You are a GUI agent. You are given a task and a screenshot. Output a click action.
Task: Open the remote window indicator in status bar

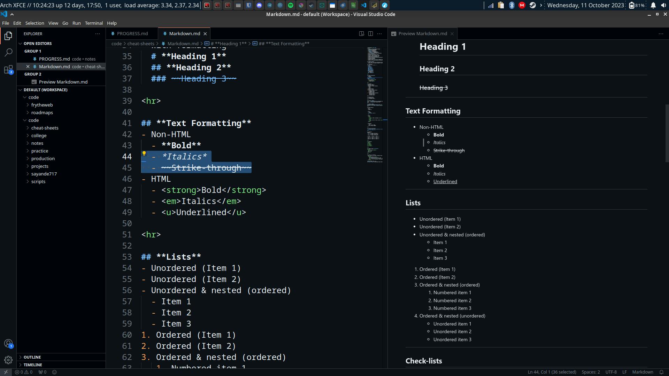coord(6,372)
